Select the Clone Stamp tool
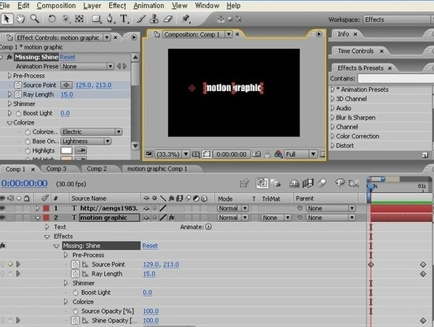 click(x=154, y=19)
